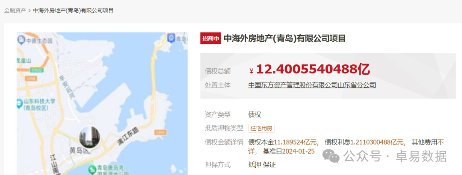Select the 招商中 status badge

pos(210,38)
